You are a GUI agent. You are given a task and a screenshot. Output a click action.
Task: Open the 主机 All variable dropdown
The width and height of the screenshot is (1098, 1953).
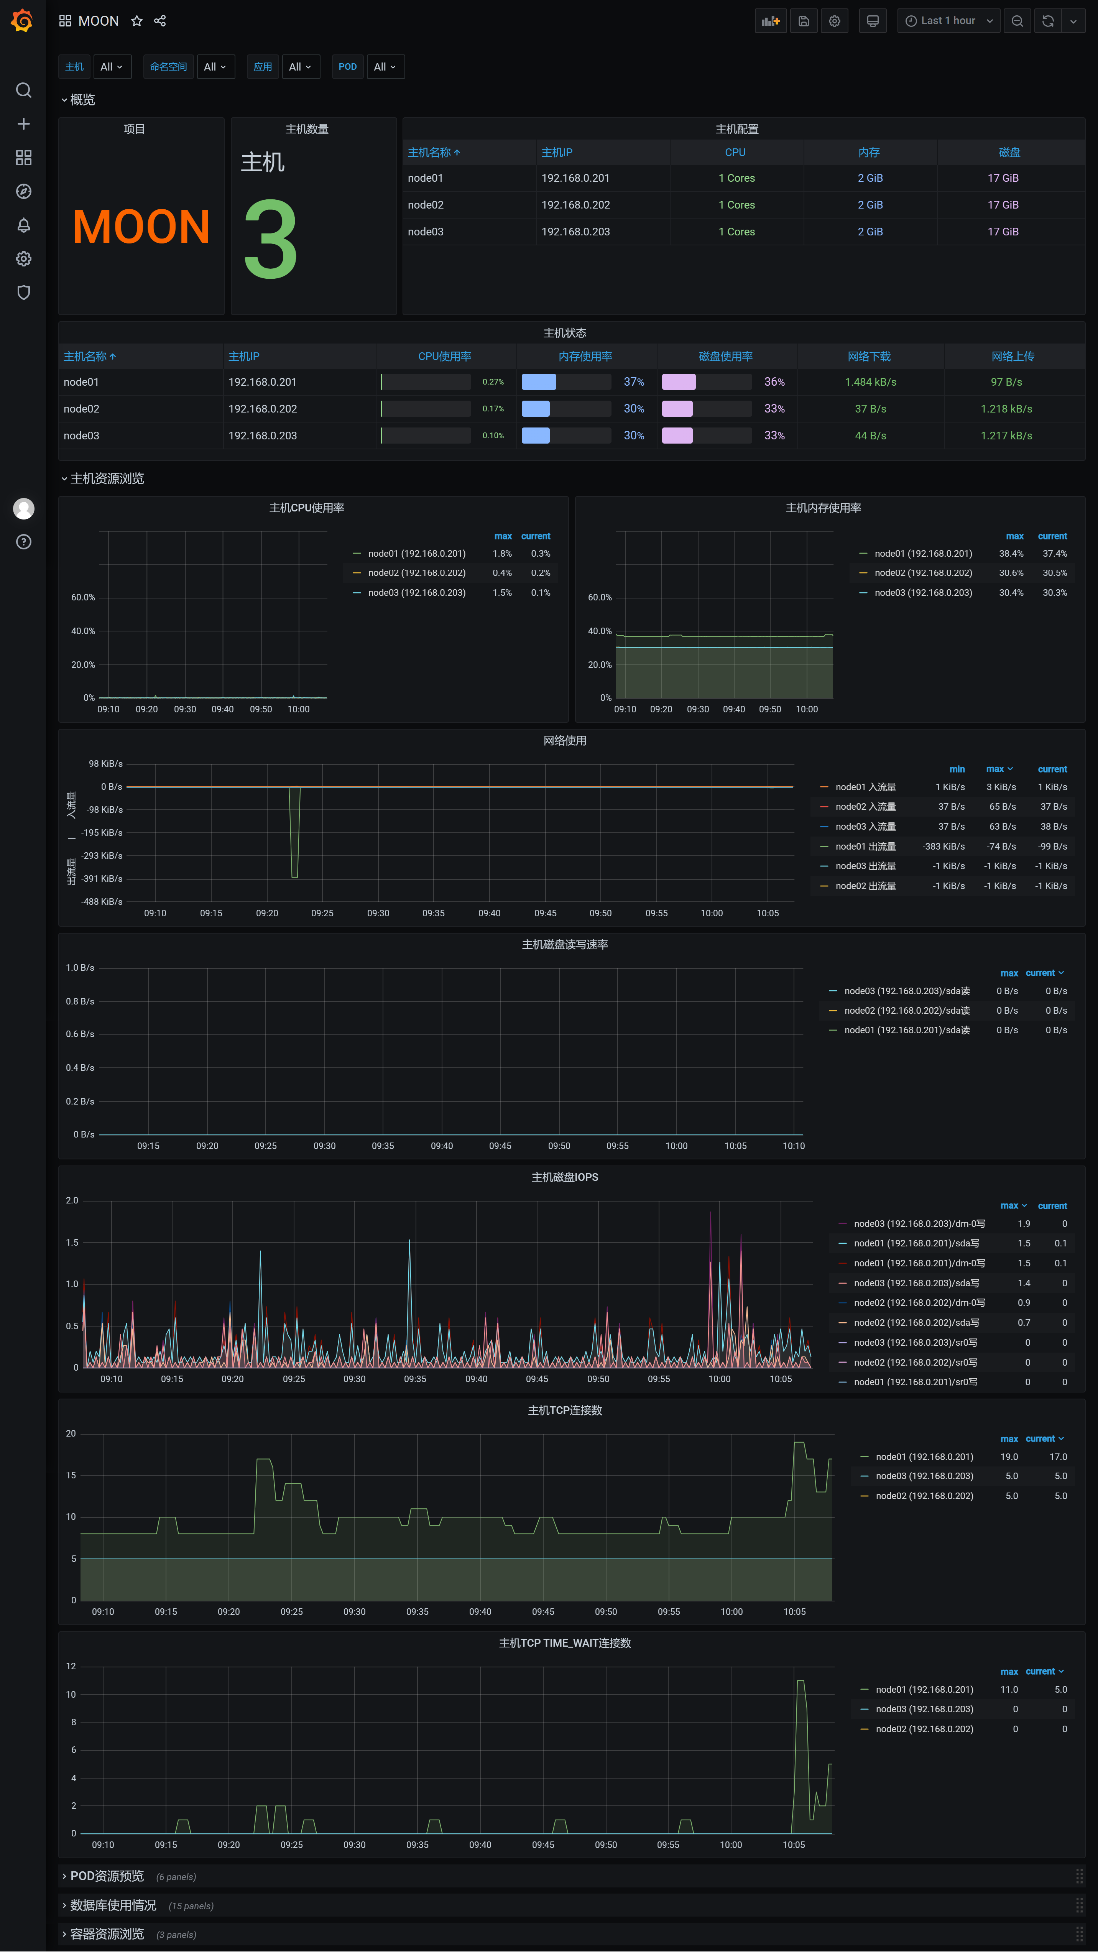pos(112,67)
